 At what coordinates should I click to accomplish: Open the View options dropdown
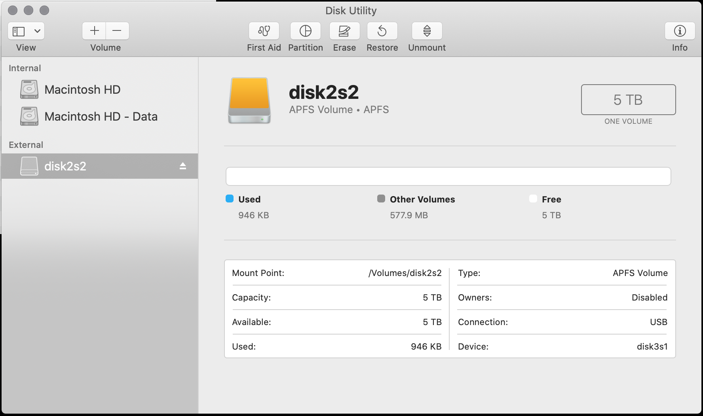coord(37,31)
